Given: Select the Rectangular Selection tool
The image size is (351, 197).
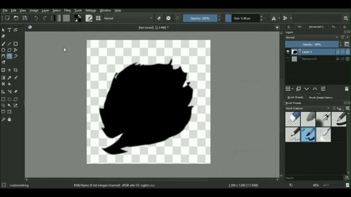Looking at the screenshot, I should tap(3, 100).
